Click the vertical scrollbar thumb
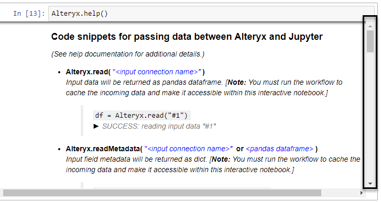The width and height of the screenshot is (381, 202). (x=370, y=41)
